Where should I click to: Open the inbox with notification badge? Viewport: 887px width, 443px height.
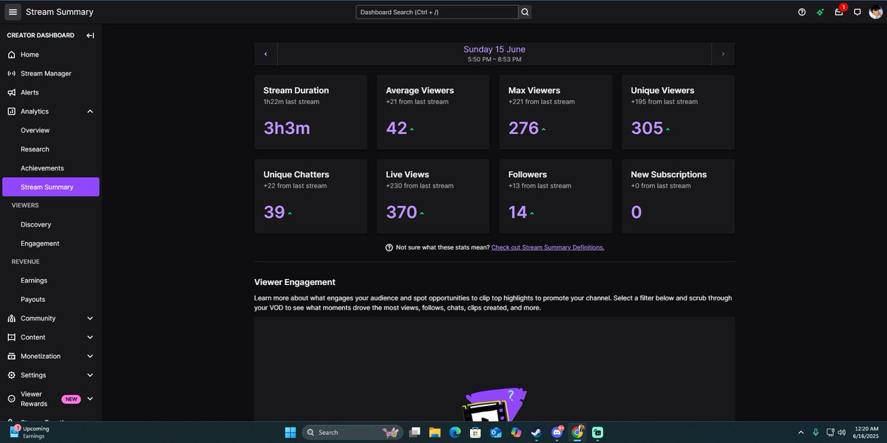[840, 11]
